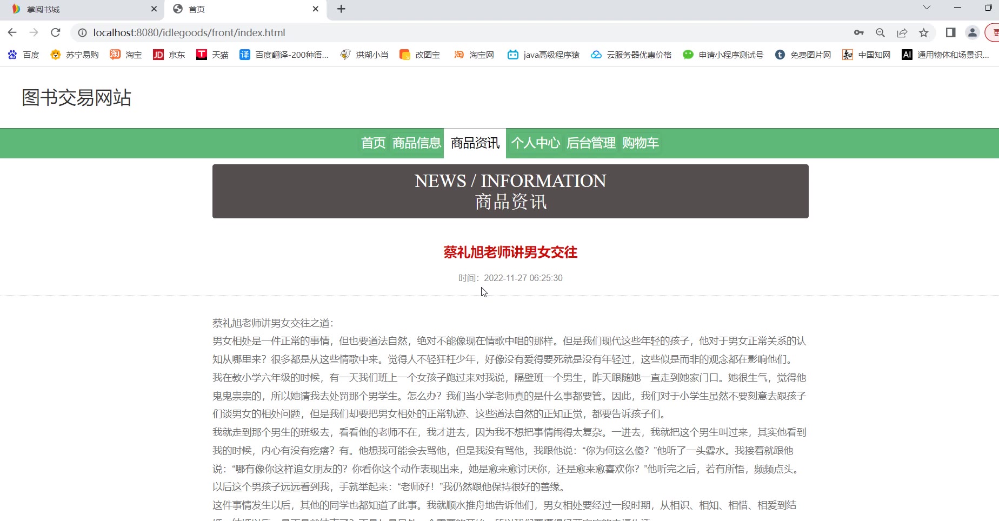
Task: Toggle the browser side panel
Action: (x=950, y=32)
